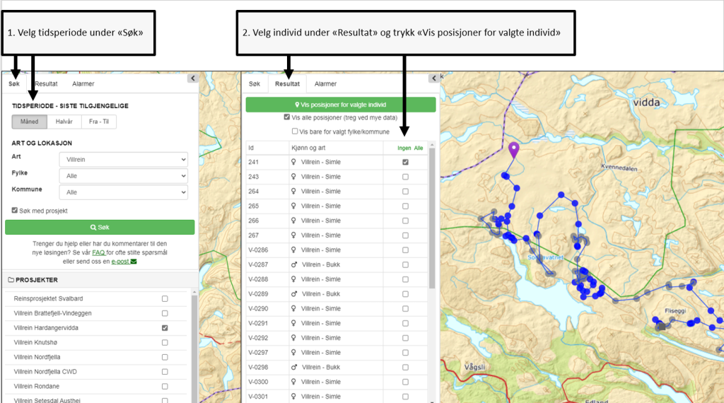This screenshot has height=403, width=724.
Task: Open the FAQ link
Action: click(x=98, y=252)
